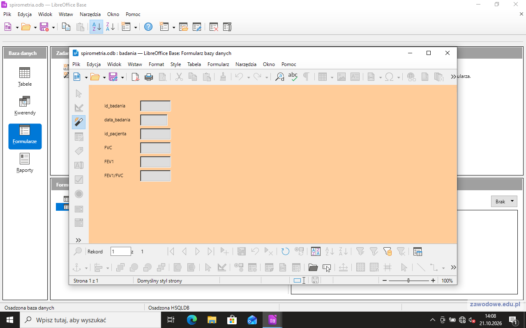The width and height of the screenshot is (526, 328).
Task: Click Export as PDF icon in form window
Action: [135, 77]
